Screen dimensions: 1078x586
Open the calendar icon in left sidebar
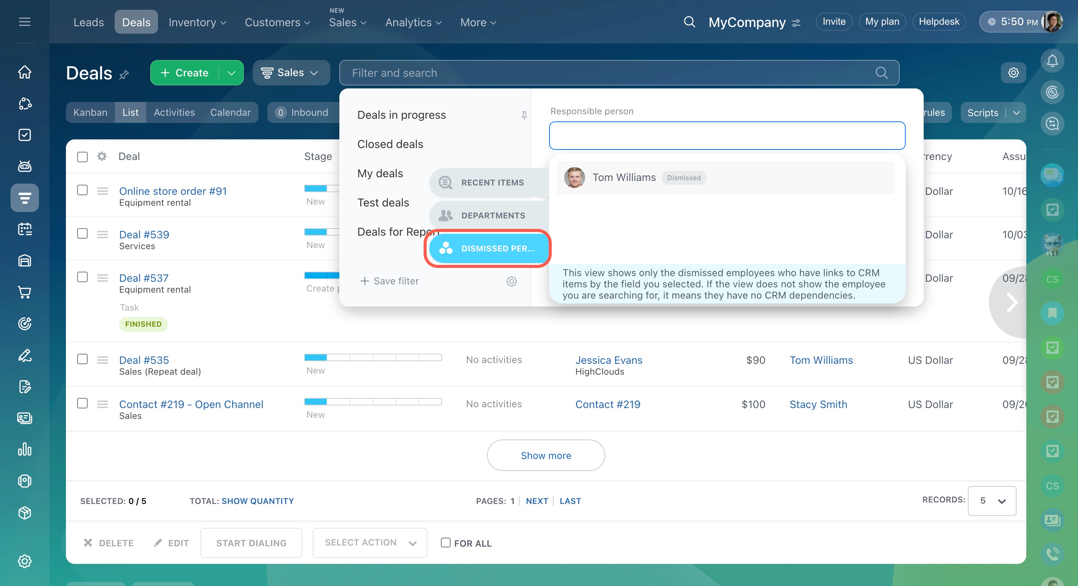click(x=25, y=229)
